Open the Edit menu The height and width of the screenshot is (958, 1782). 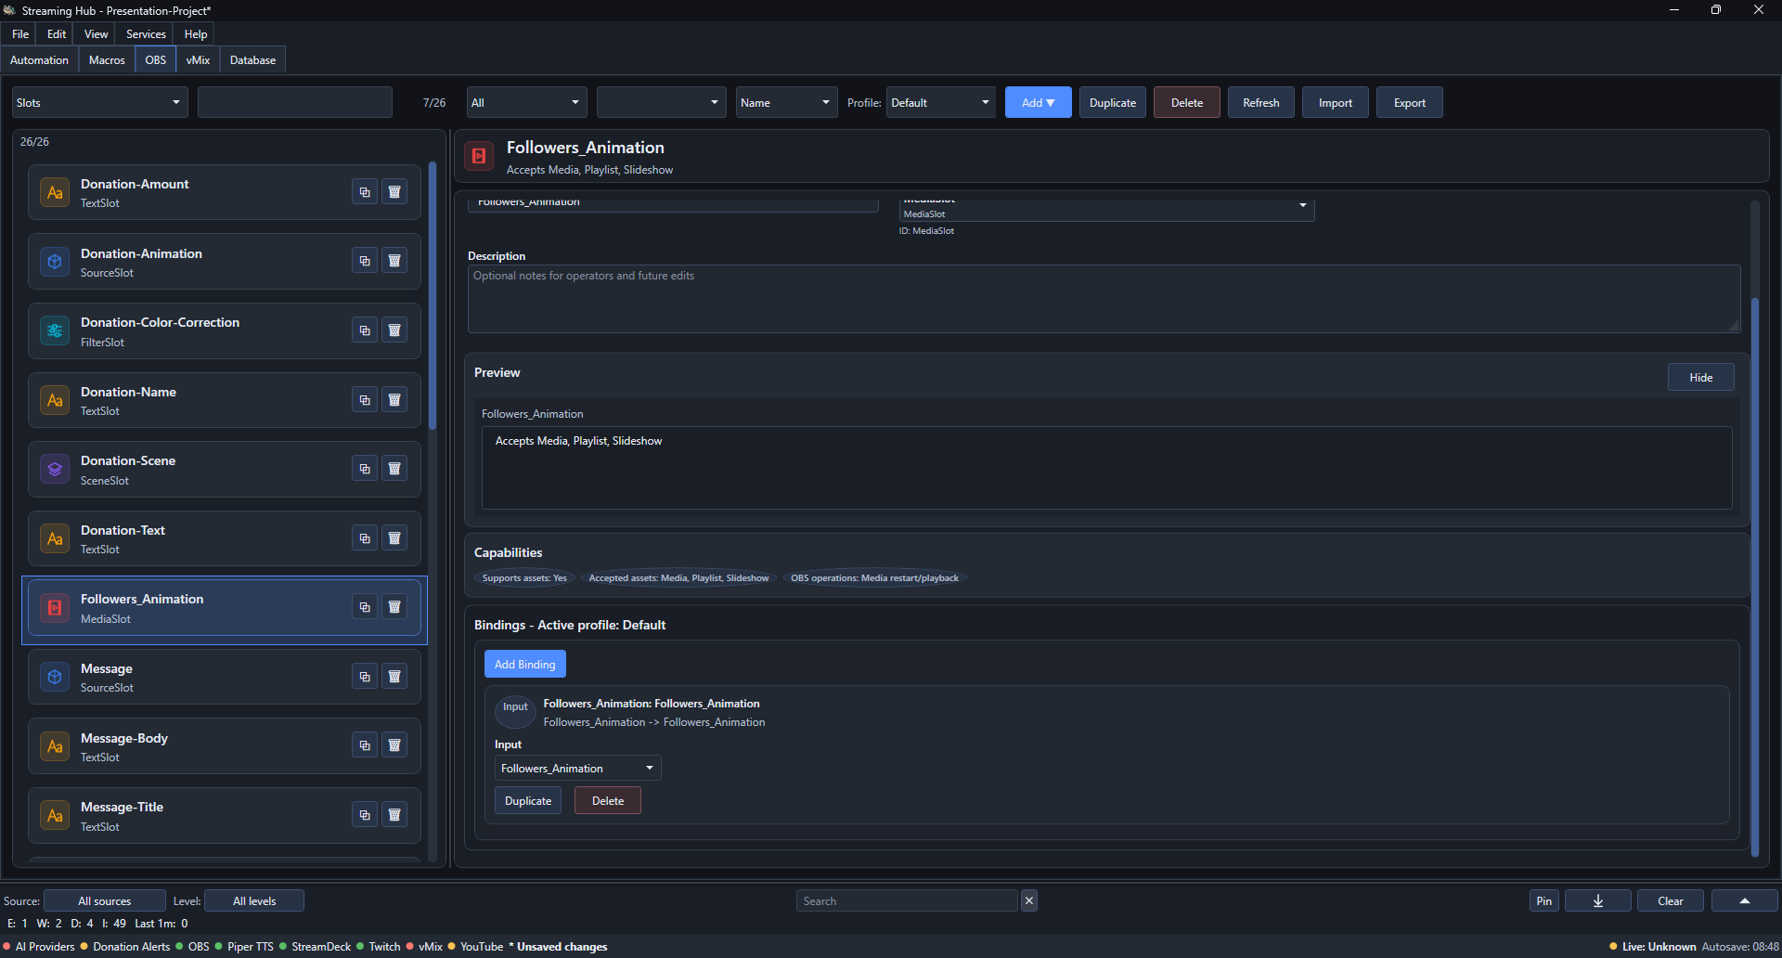pos(57,33)
